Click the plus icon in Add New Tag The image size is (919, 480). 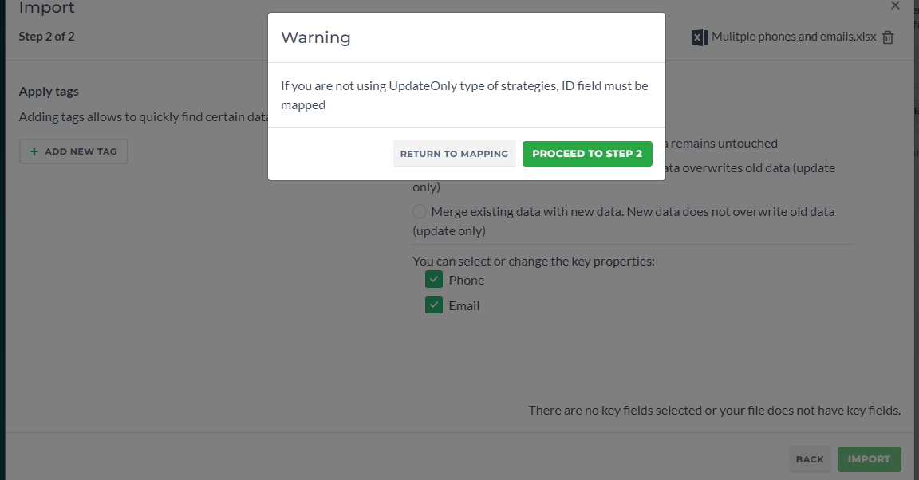[34, 151]
